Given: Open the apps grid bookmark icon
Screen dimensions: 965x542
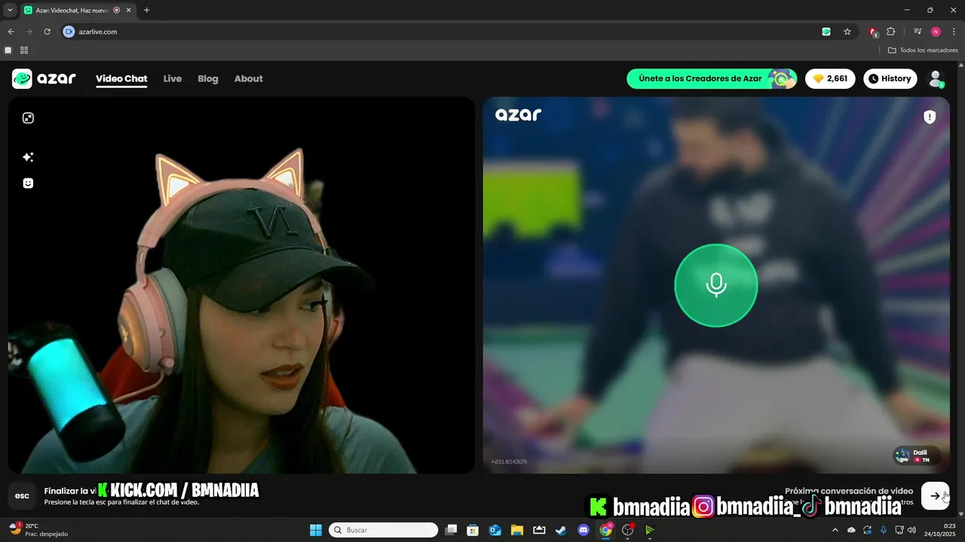Looking at the screenshot, I should (x=24, y=50).
